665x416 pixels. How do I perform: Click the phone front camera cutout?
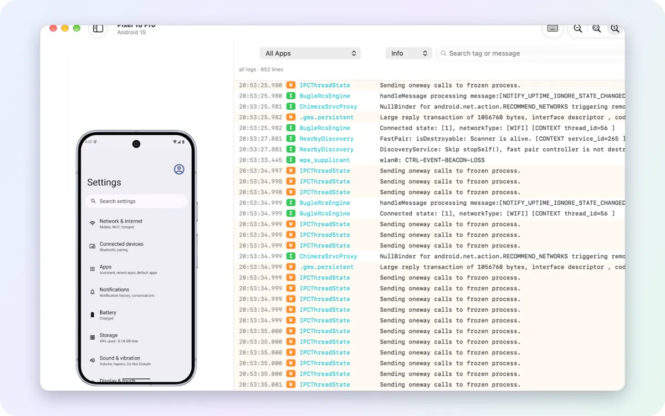coord(136,144)
